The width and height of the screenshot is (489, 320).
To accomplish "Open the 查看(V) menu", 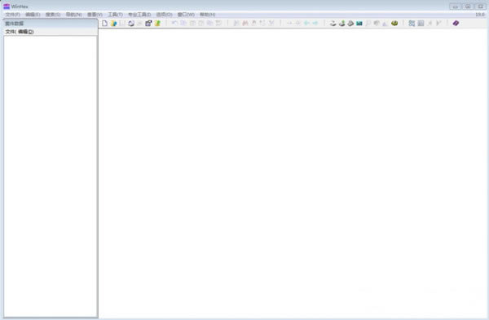I will point(95,15).
